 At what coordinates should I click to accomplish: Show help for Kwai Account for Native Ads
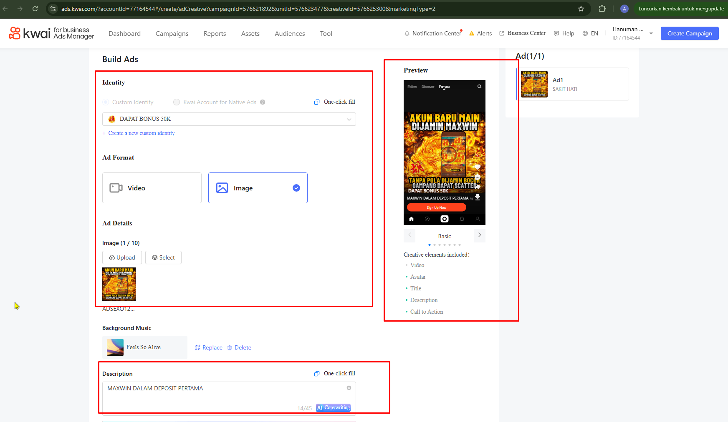pyautogui.click(x=263, y=102)
